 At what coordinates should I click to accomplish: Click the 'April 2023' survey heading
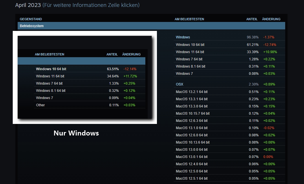[x=28, y=5]
